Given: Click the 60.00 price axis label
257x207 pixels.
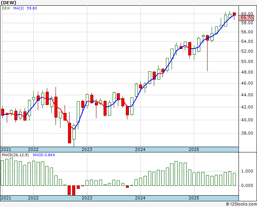Looking at the screenshot, I should tap(247, 14).
